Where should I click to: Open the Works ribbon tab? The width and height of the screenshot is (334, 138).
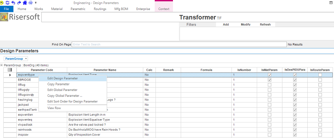tap(39, 9)
